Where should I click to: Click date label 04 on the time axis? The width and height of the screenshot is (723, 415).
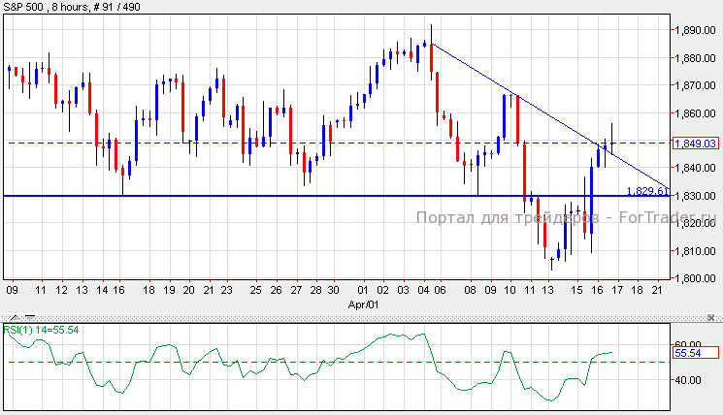pos(423,290)
